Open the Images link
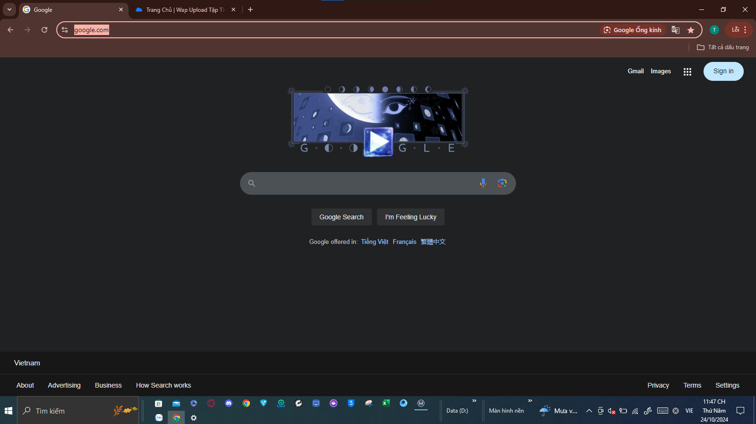 tap(661, 71)
